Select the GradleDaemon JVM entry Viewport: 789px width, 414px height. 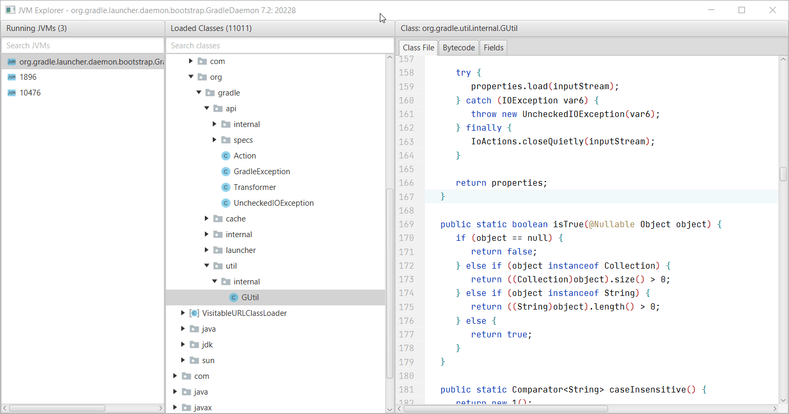tap(82, 61)
